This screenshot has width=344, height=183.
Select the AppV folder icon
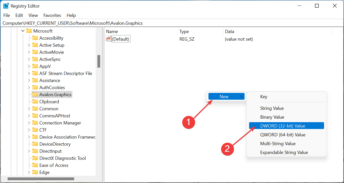tap(35, 66)
